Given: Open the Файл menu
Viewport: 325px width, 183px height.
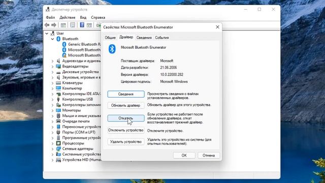Looking at the screenshot, I should point(50,17).
